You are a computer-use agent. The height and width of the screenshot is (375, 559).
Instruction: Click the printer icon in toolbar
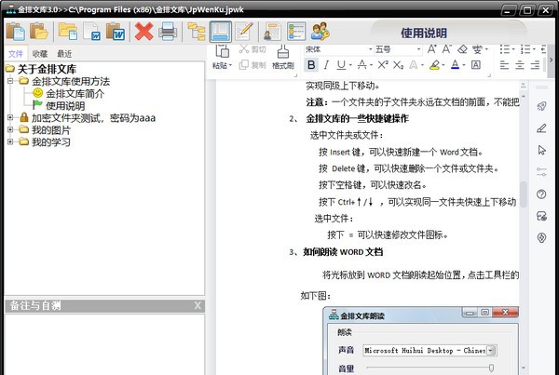[x=168, y=32]
